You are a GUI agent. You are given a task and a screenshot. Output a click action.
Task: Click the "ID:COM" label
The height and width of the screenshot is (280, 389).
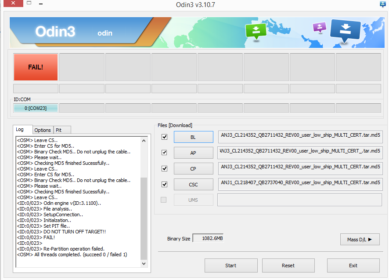22,99
